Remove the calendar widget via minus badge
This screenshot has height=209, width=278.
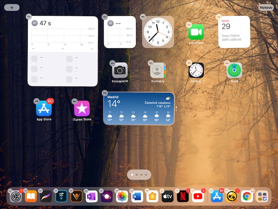click(x=219, y=17)
